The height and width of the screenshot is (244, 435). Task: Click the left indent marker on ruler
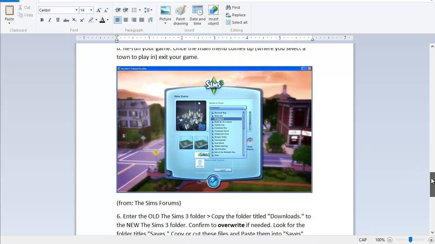click(x=117, y=38)
